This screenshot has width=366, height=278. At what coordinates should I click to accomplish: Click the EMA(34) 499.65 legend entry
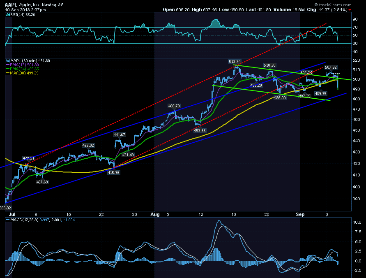(x=23, y=69)
